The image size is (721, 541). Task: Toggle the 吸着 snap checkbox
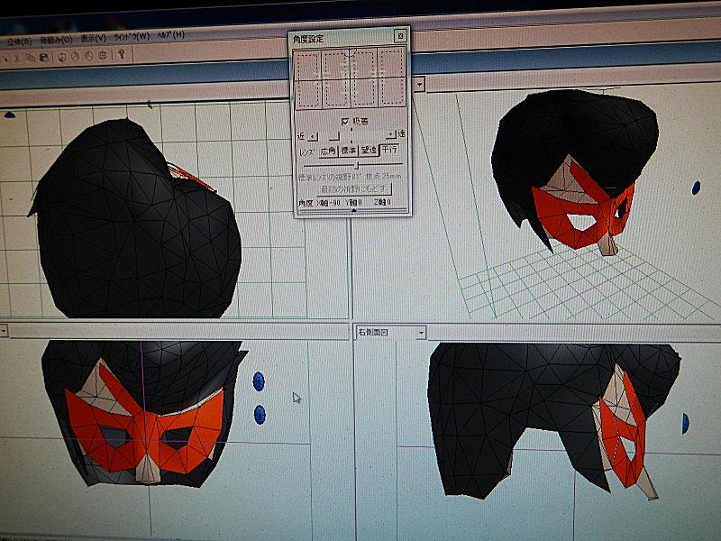point(345,122)
